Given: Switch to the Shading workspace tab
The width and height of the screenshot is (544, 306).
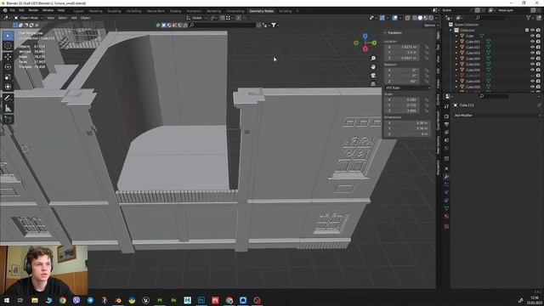Looking at the screenshot, I should [176, 11].
